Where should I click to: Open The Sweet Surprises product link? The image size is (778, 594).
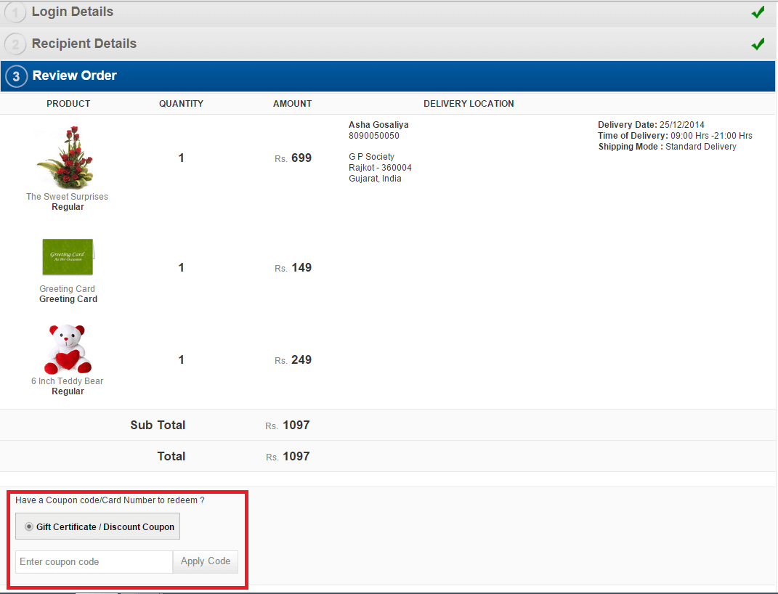coord(67,196)
